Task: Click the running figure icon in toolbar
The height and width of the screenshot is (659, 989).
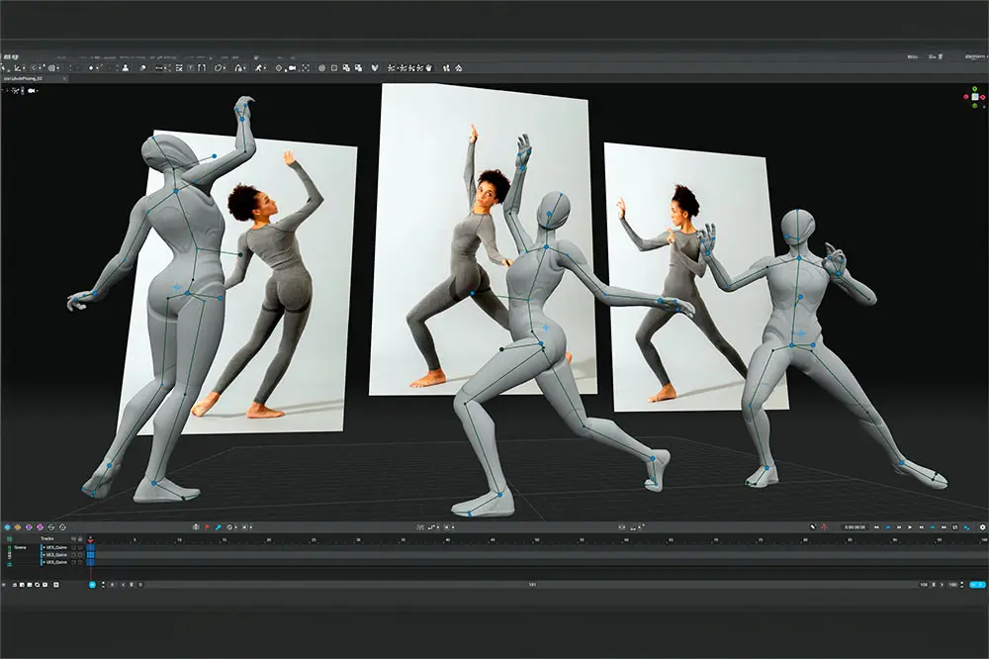Action: [258, 68]
